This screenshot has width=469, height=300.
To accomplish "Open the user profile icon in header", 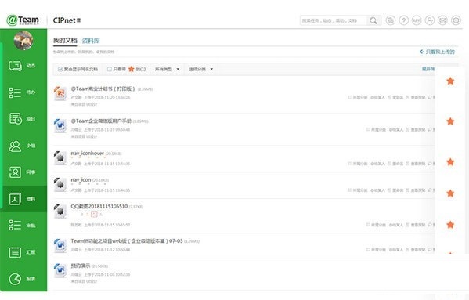I will [430, 20].
